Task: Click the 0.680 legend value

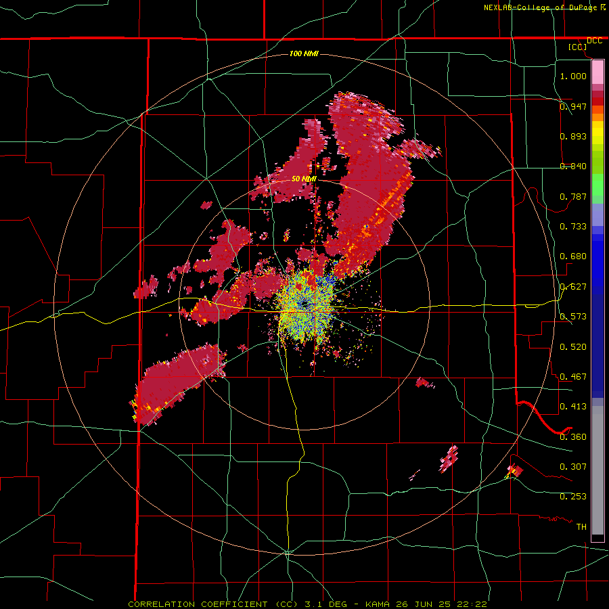Action: pos(573,256)
